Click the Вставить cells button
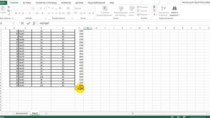Screen dimensions: 210x118 pos(144,7)
